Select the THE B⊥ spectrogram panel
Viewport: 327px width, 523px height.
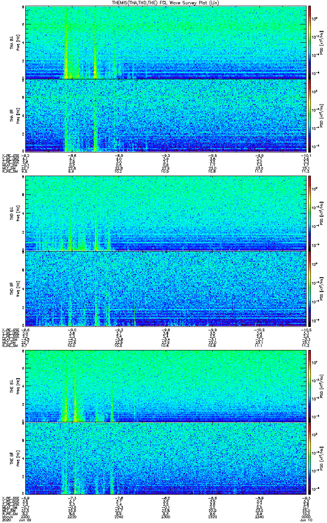tap(165, 386)
